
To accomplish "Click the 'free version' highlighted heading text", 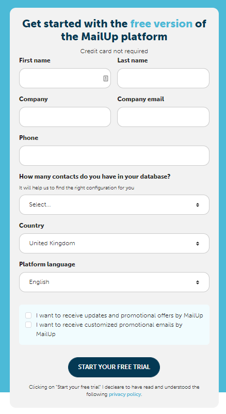I will coord(162,24).
